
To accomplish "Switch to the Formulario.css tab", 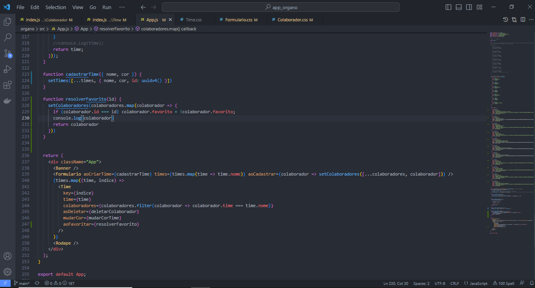I will [x=241, y=20].
